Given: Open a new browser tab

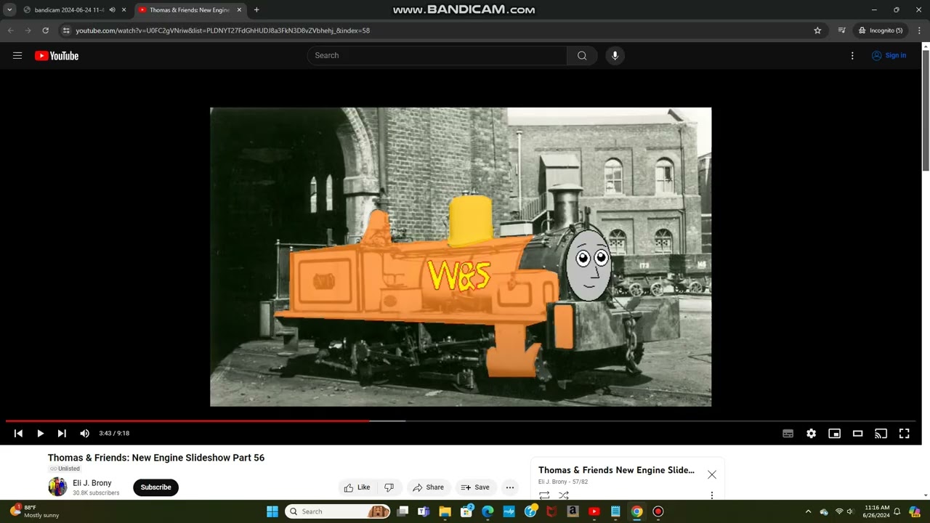Looking at the screenshot, I should 256,10.
